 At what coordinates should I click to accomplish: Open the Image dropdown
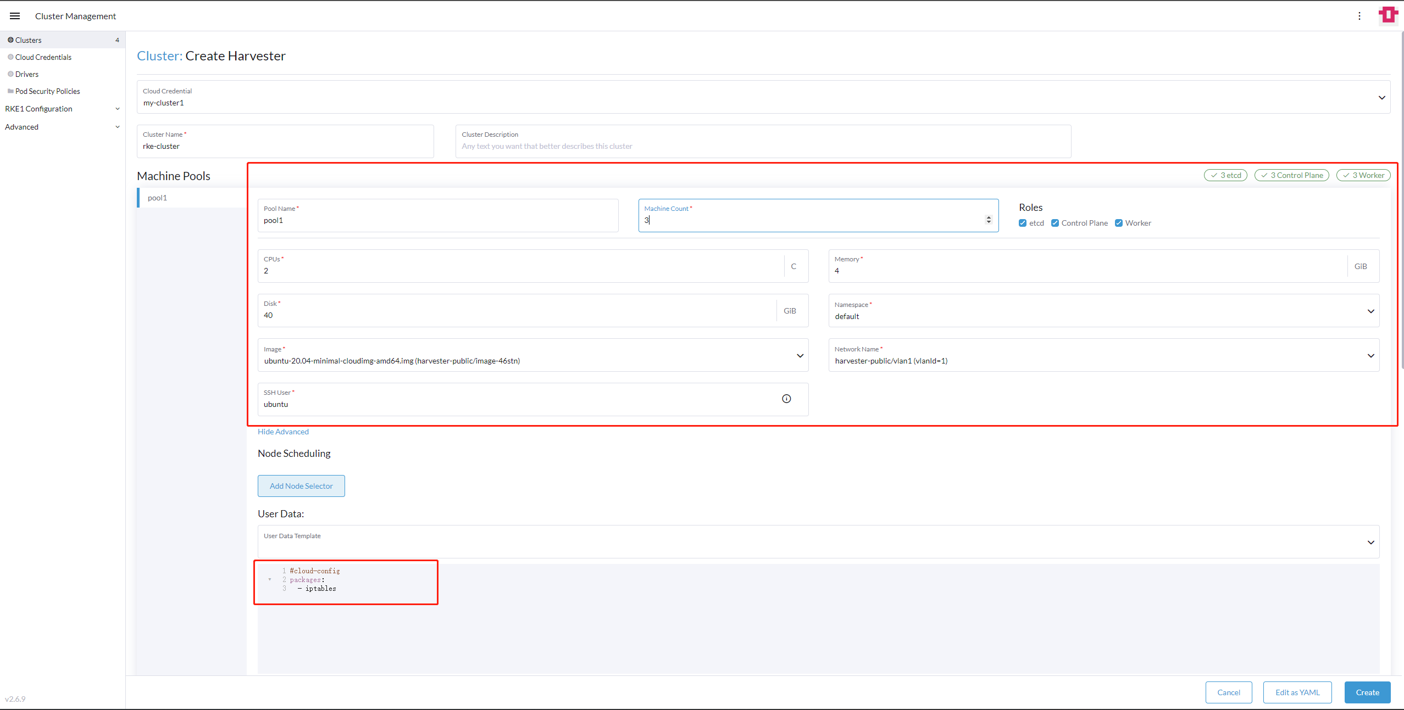pos(533,355)
